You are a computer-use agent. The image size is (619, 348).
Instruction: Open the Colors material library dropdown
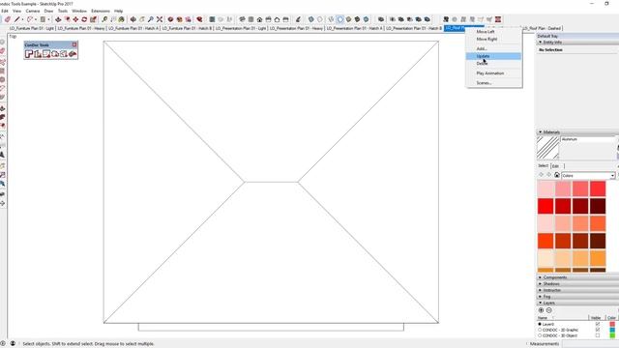tap(588, 176)
